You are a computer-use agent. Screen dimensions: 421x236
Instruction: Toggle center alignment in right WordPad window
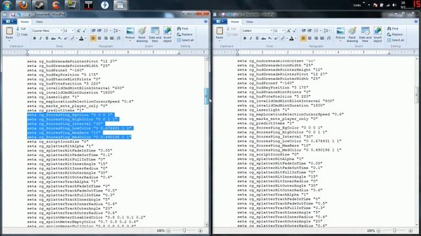click(310, 39)
